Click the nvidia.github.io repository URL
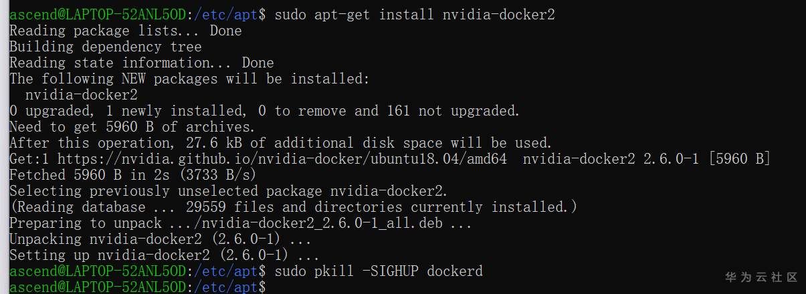This screenshot has height=294, width=806. tap(282, 159)
